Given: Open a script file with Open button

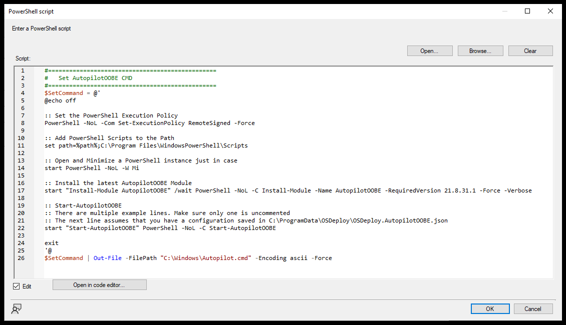Looking at the screenshot, I should click(x=429, y=50).
